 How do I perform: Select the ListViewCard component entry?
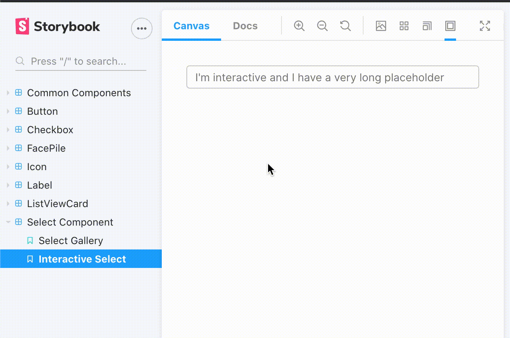pyautogui.click(x=57, y=204)
